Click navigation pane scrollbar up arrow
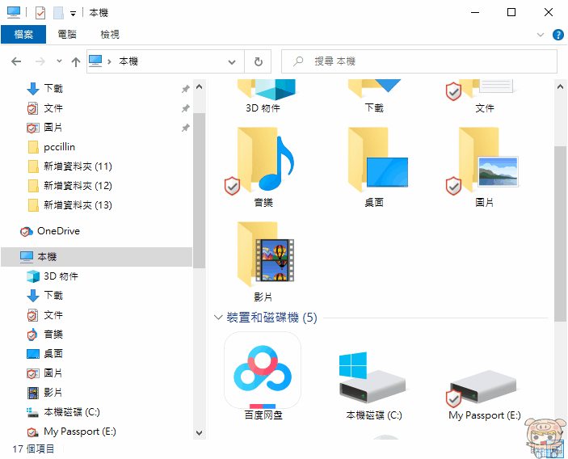 199,87
